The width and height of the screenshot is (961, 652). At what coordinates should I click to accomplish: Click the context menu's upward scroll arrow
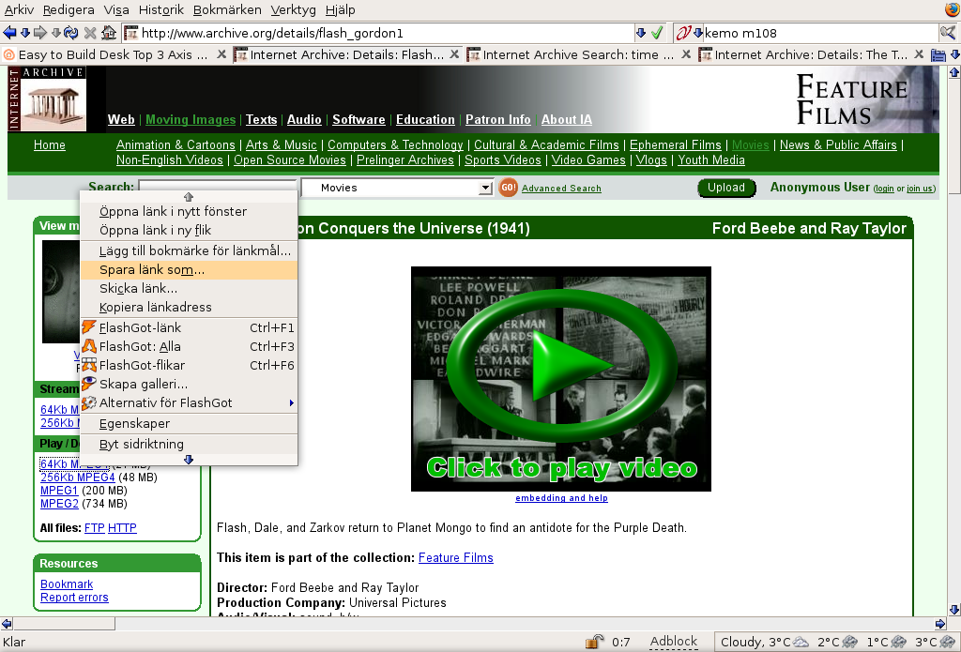189,197
